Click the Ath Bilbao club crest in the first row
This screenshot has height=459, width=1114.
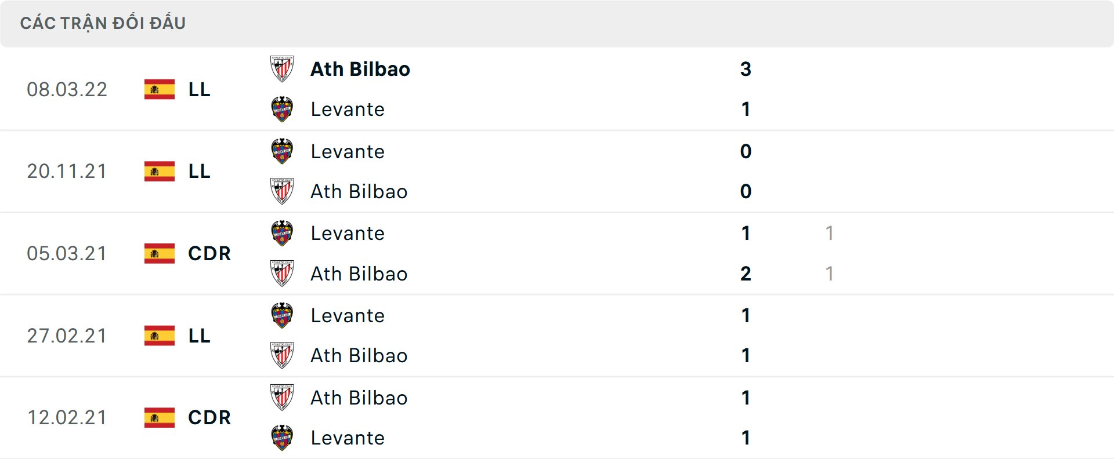tap(283, 69)
